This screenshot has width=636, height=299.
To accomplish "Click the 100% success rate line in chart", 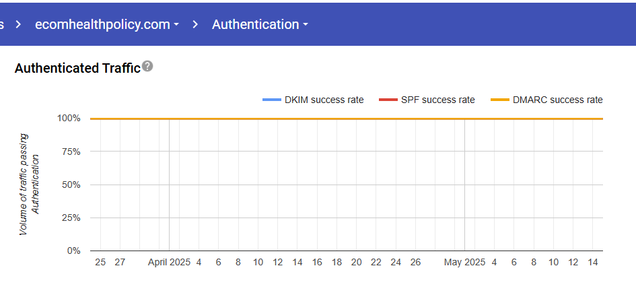I will click(x=337, y=119).
